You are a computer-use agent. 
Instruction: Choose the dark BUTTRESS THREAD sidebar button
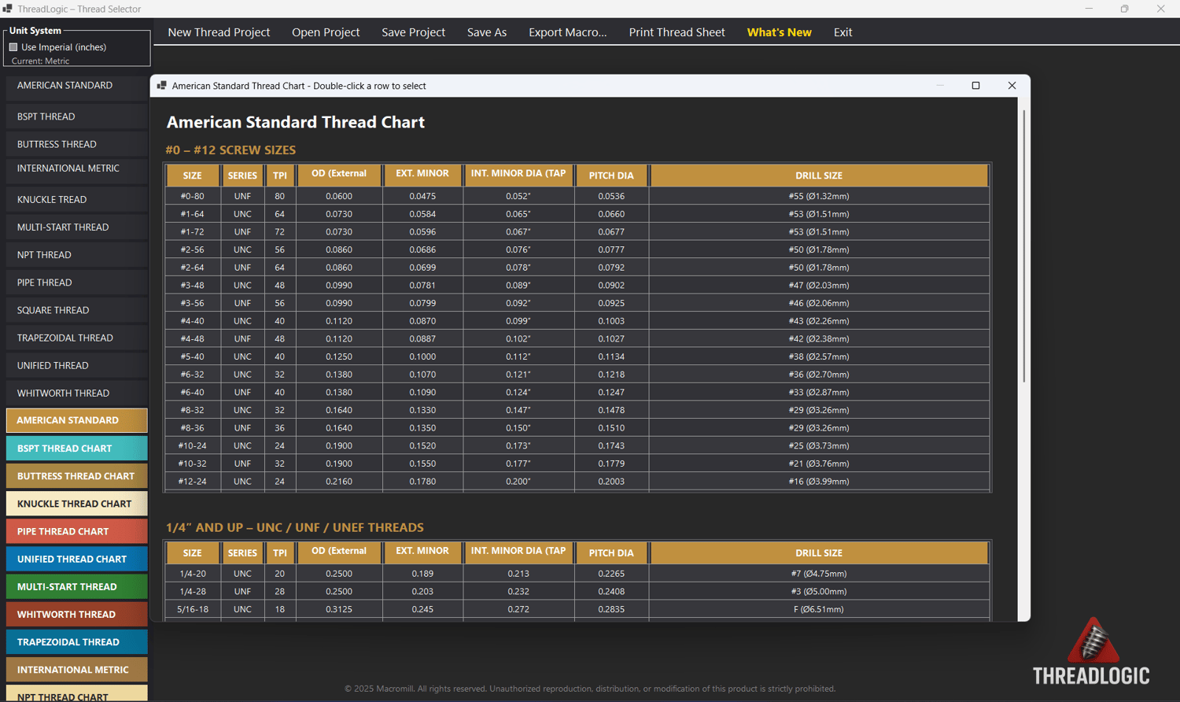coord(77,144)
